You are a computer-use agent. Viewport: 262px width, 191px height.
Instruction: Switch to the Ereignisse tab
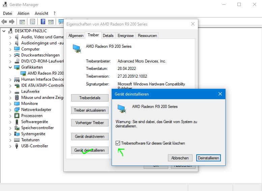[126, 36]
